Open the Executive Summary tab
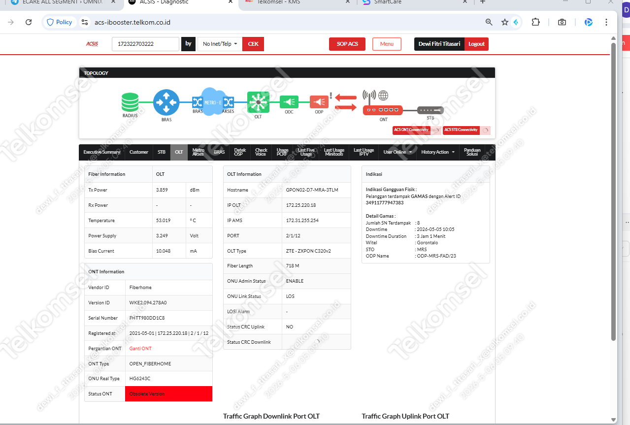 click(102, 152)
